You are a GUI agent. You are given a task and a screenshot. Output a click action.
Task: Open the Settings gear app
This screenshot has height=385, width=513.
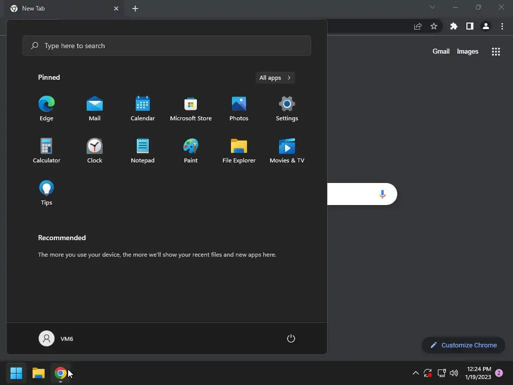coord(287,109)
